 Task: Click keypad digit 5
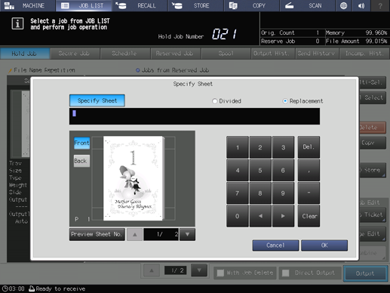pos(260,170)
